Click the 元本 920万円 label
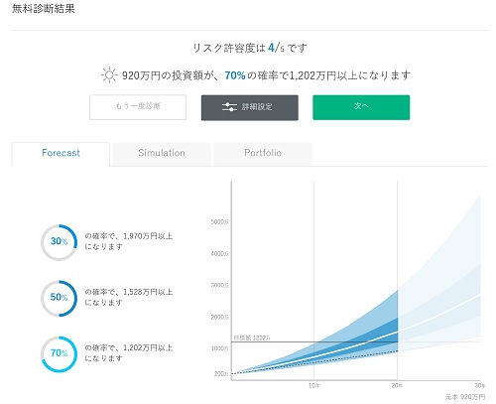Viewport: 496px width, 404px height. click(x=465, y=397)
